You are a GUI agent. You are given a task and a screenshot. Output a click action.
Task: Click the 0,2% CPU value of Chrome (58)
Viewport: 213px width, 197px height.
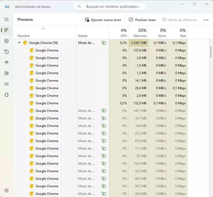tap(123, 43)
